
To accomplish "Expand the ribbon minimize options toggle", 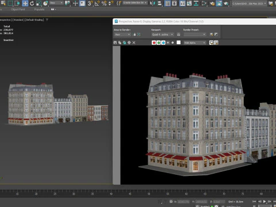I will coord(53,9).
